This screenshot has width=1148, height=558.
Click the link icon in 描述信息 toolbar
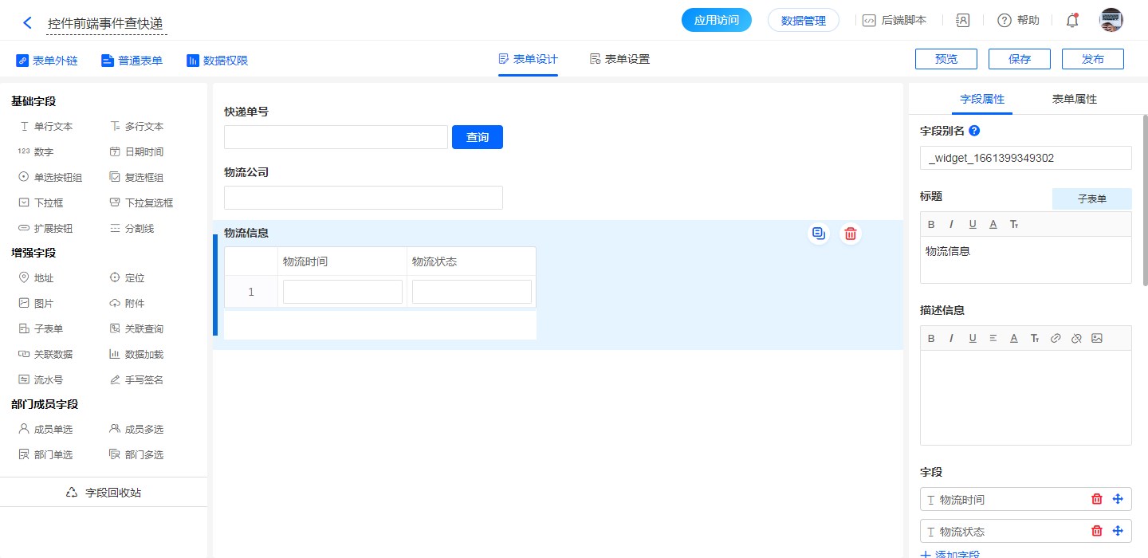(x=1056, y=338)
